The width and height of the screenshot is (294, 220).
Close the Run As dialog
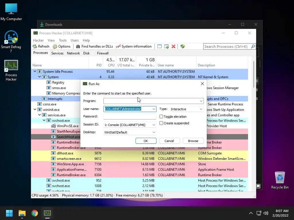[x=202, y=84]
